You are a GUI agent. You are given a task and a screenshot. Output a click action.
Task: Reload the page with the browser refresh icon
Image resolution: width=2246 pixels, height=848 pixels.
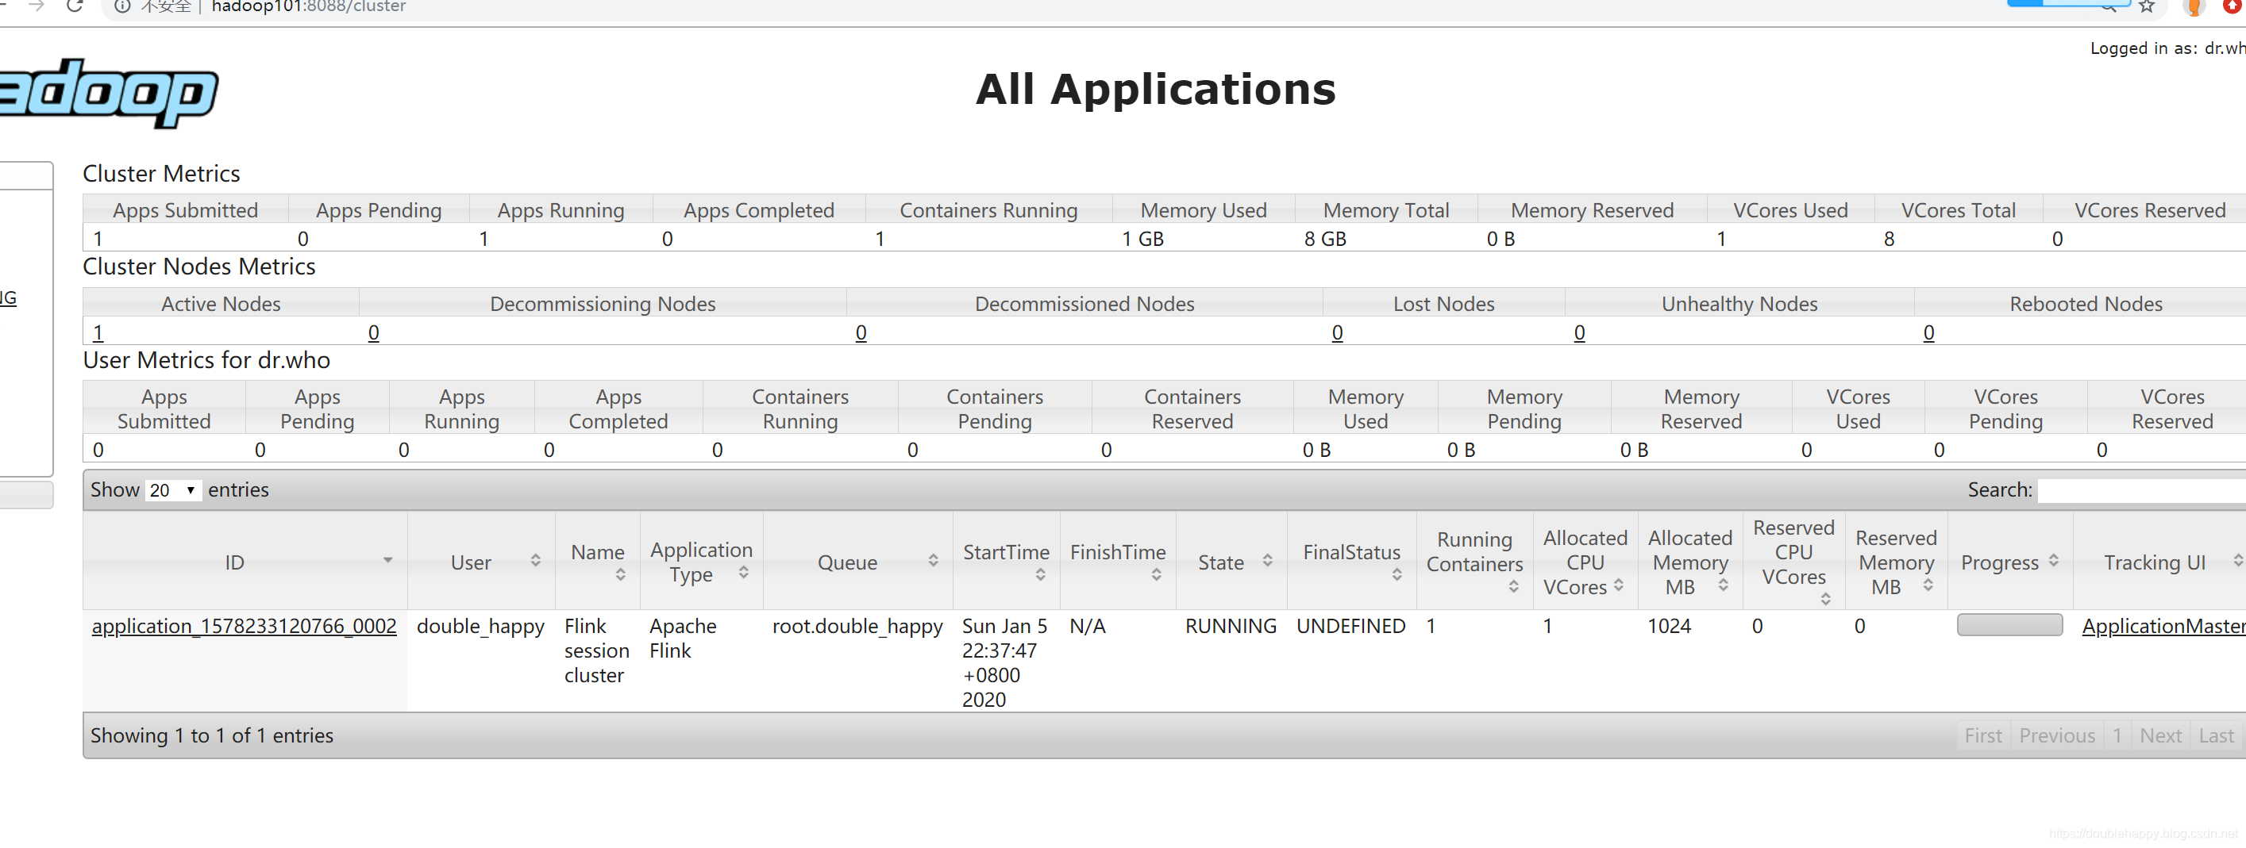click(75, 6)
